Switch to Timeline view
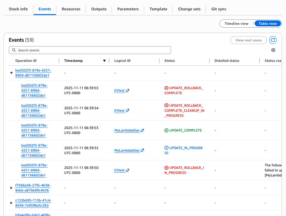 tap(237, 23)
